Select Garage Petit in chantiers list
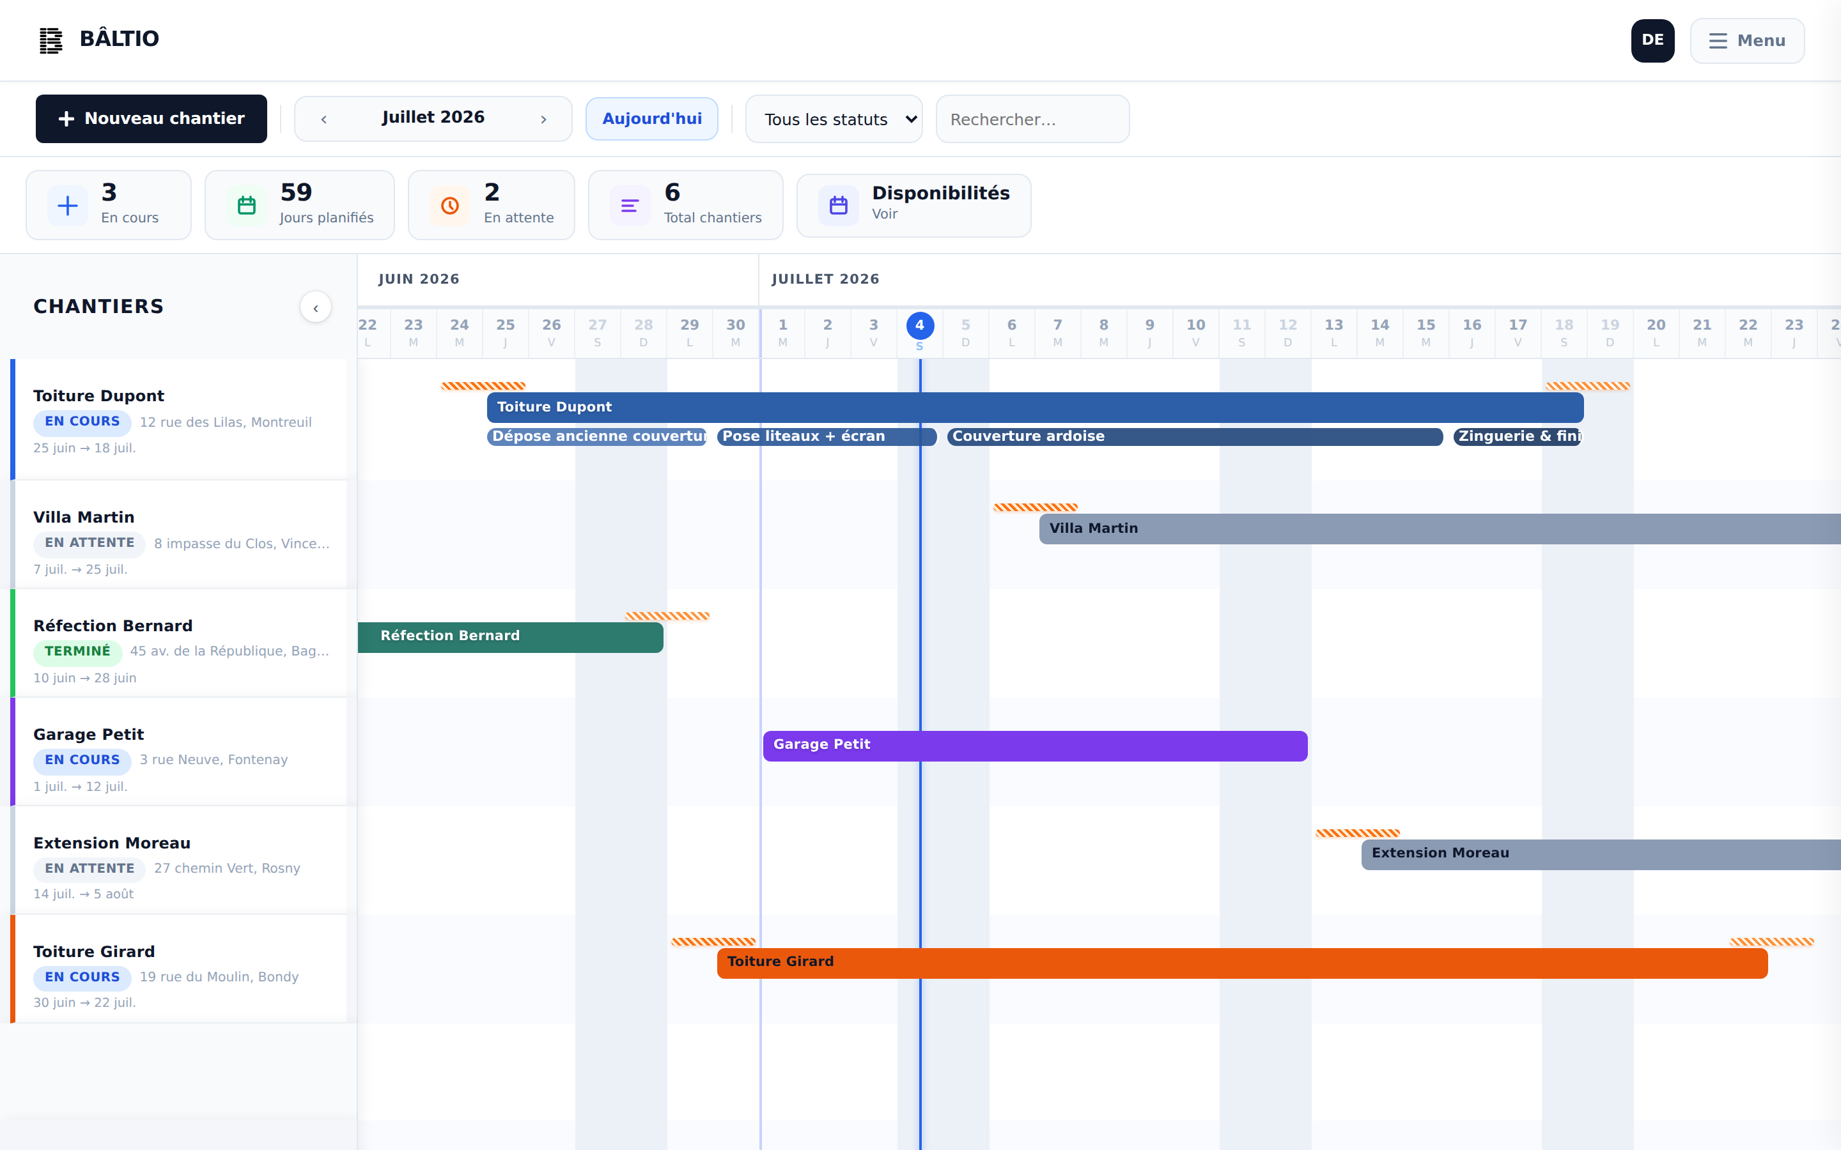This screenshot has height=1150, width=1841. pos(179,752)
